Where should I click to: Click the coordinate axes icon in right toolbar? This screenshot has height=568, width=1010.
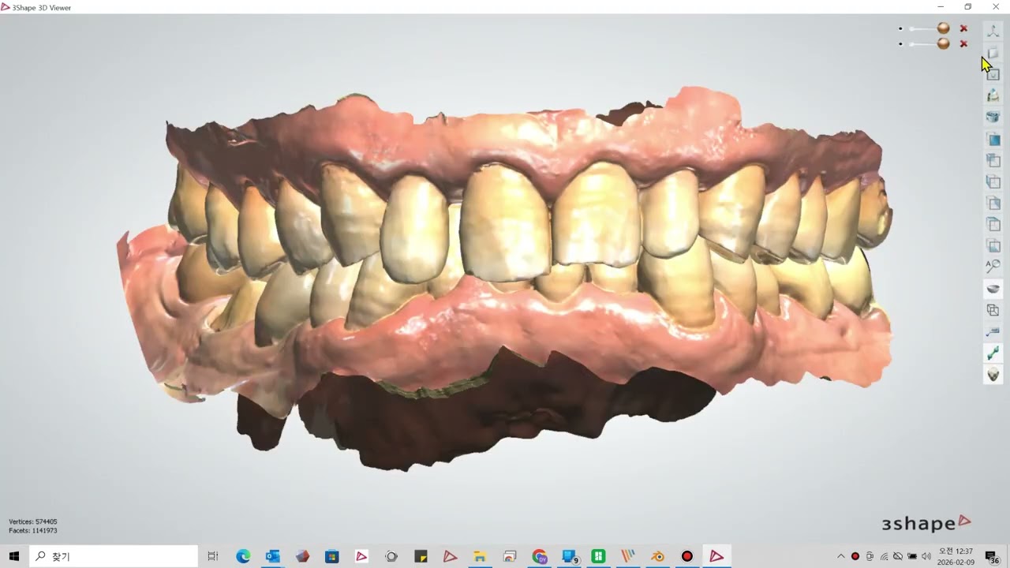pos(993,31)
